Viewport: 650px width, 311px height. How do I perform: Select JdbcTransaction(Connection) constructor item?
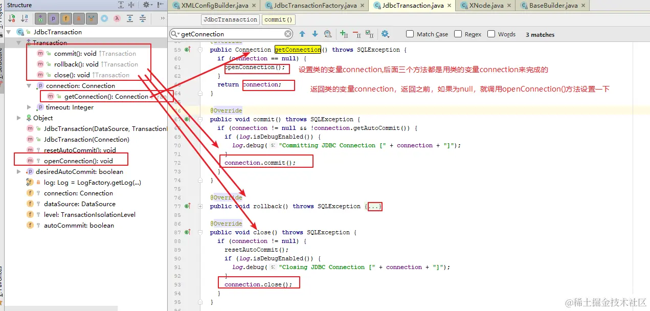pyautogui.click(x=86, y=139)
